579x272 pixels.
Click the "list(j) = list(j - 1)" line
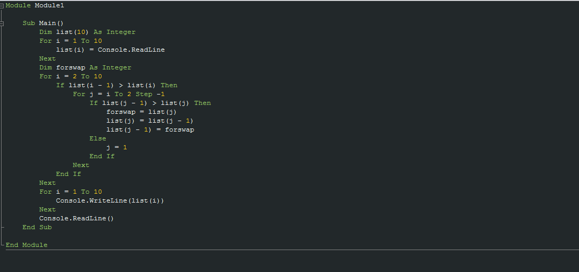pyautogui.click(x=150, y=121)
